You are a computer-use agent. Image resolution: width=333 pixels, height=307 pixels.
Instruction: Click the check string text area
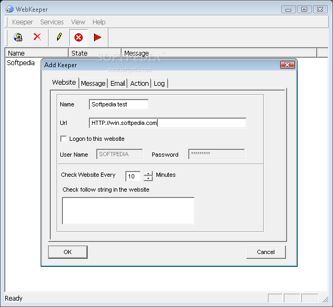coord(128,211)
